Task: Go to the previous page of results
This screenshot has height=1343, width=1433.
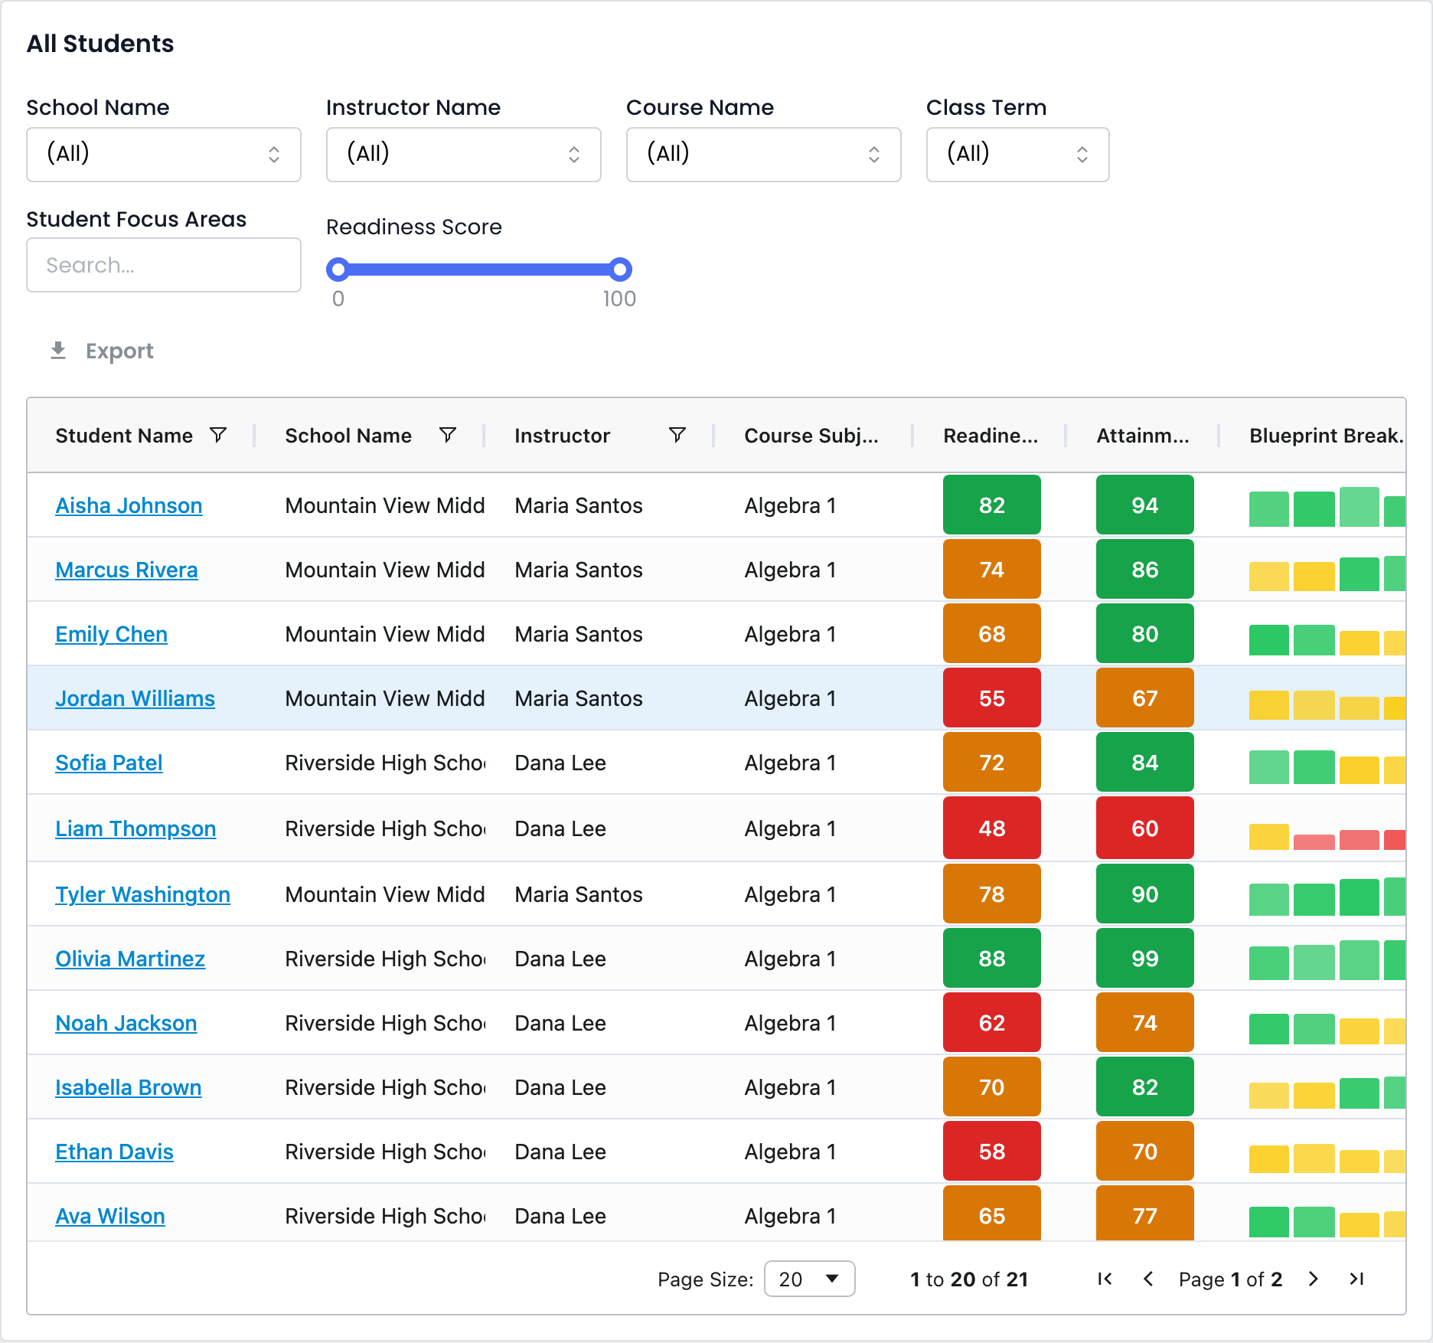Action: [1147, 1279]
